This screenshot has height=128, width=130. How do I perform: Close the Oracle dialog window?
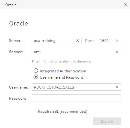coord(126,5)
